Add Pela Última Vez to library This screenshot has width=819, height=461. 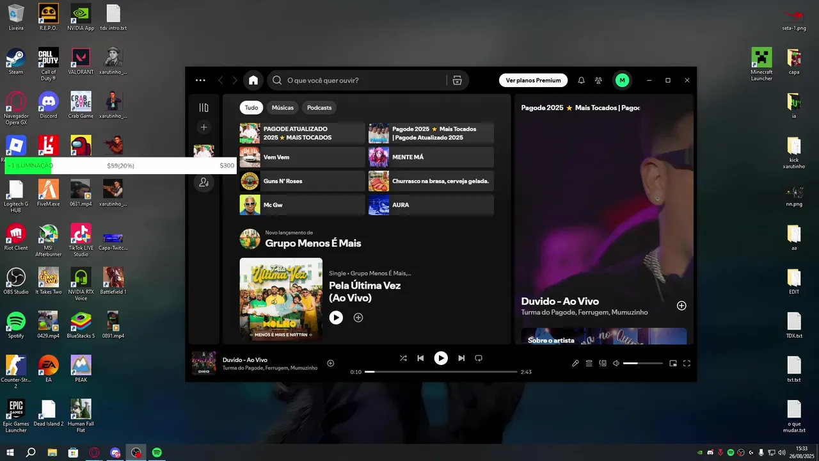tap(358, 318)
